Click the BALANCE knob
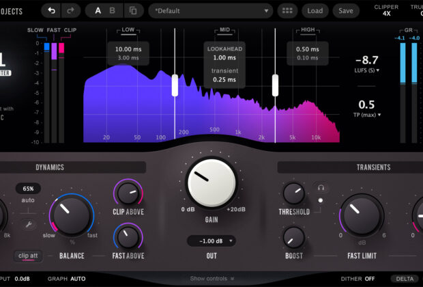423x287 pixels. (x=72, y=215)
